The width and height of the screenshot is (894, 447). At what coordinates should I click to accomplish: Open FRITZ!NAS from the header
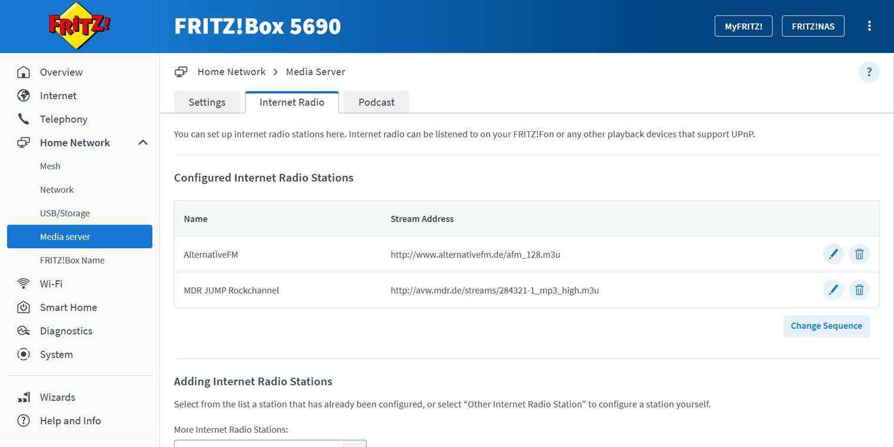pyautogui.click(x=813, y=26)
